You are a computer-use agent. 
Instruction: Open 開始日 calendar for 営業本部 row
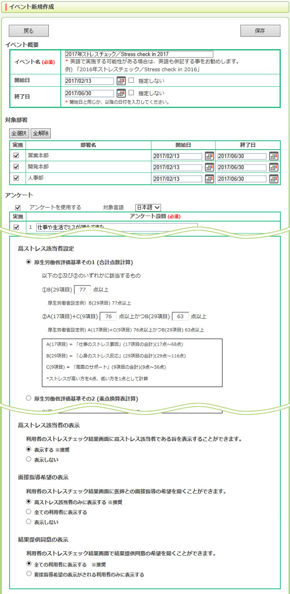(209, 156)
